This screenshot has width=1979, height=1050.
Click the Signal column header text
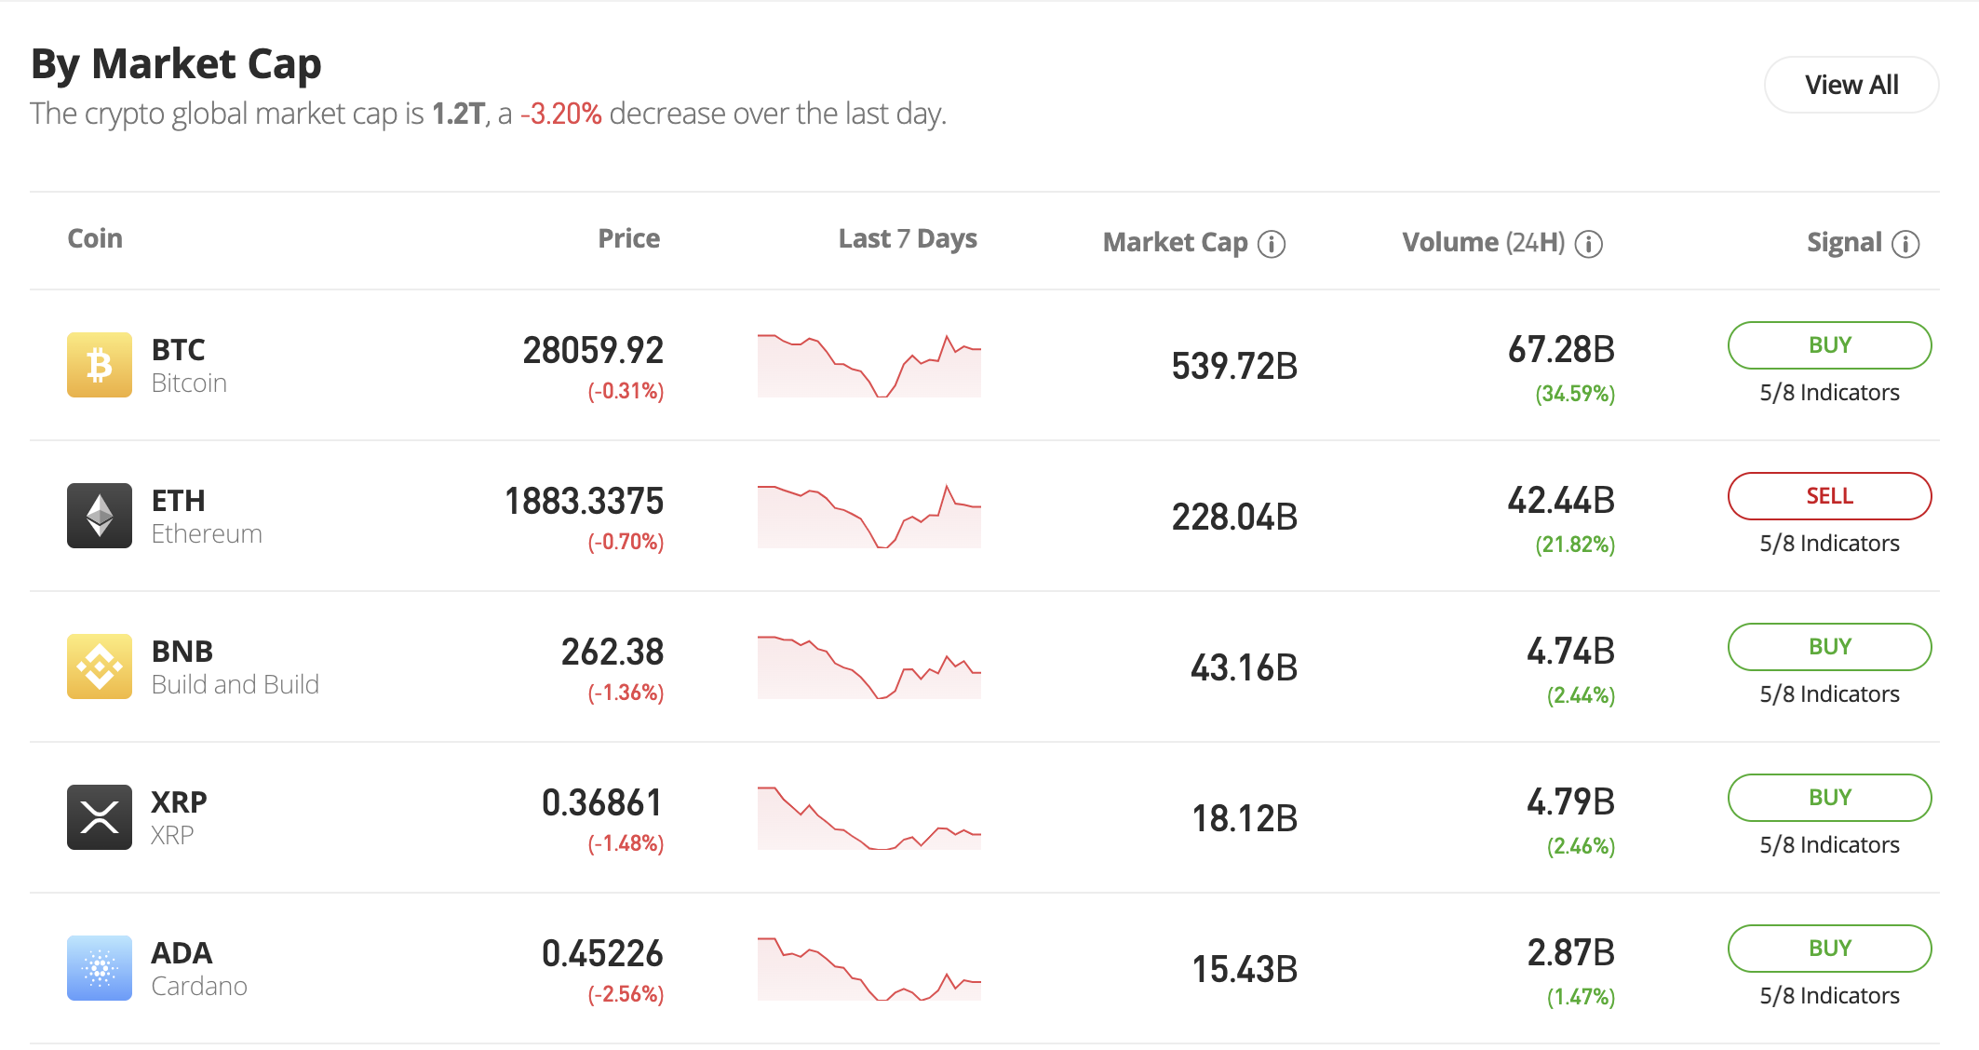coord(1844,243)
